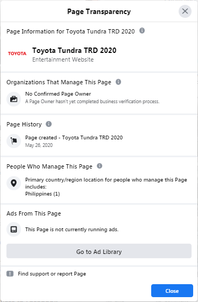This screenshot has height=302, width=198.
Task: Click info icon beside Organizations That Manage This Page
Action: [118, 82]
